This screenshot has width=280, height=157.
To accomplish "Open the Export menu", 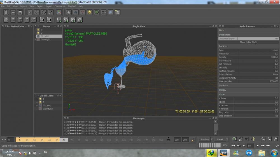I will tap(40, 6).
